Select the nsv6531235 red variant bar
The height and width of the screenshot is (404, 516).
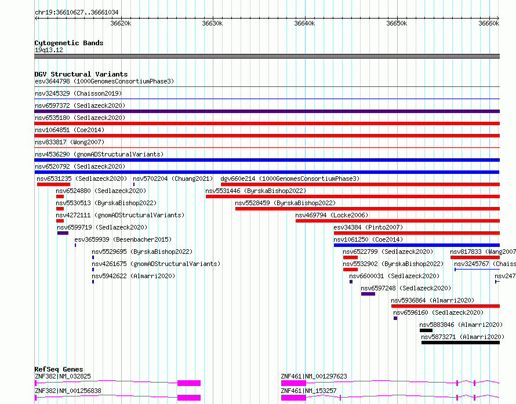pyautogui.click(x=54, y=184)
